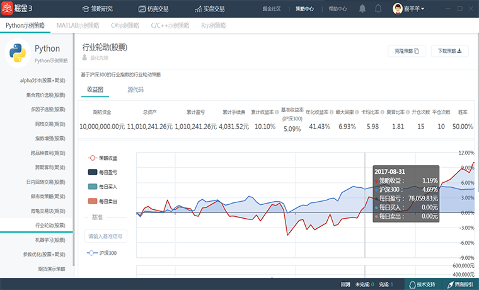Click info icon beside 最大回撤
479x290 pixels.
click(357, 112)
